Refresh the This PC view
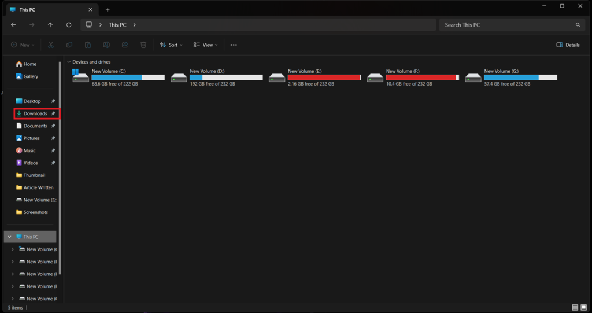 pos(69,25)
